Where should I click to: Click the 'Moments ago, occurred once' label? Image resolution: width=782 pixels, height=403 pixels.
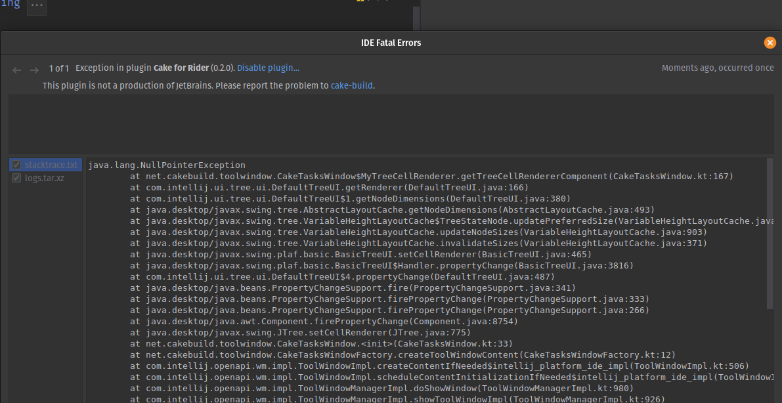click(x=718, y=68)
